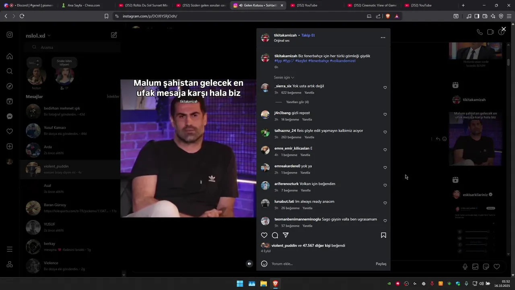Open the emoji picker in comment box
Screen dimensions: 515x290
[264, 264]
